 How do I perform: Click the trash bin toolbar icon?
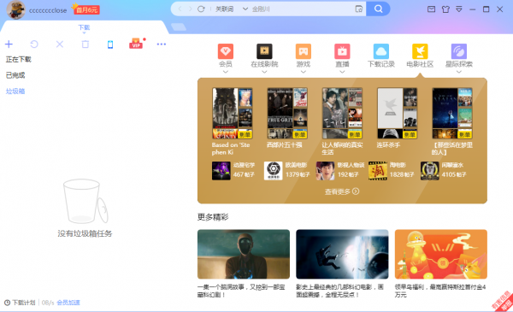click(85, 44)
